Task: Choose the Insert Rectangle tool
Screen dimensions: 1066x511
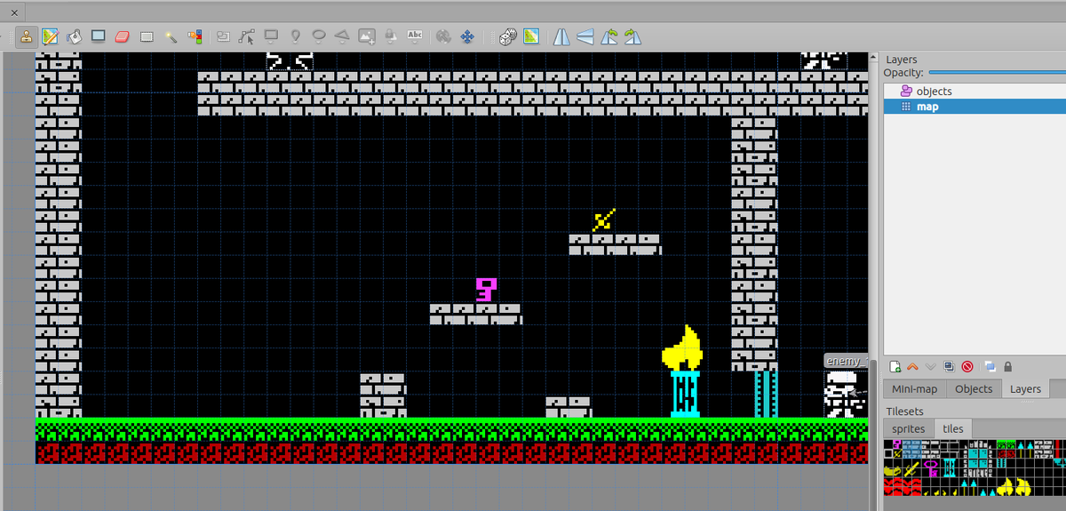Action: [x=271, y=36]
